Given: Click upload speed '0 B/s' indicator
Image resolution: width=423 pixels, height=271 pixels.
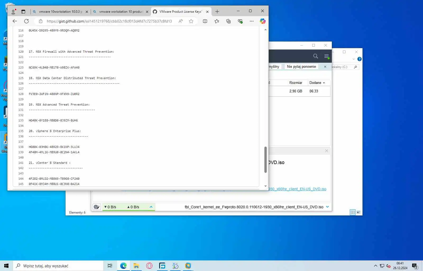Looking at the screenshot, I should (133, 207).
